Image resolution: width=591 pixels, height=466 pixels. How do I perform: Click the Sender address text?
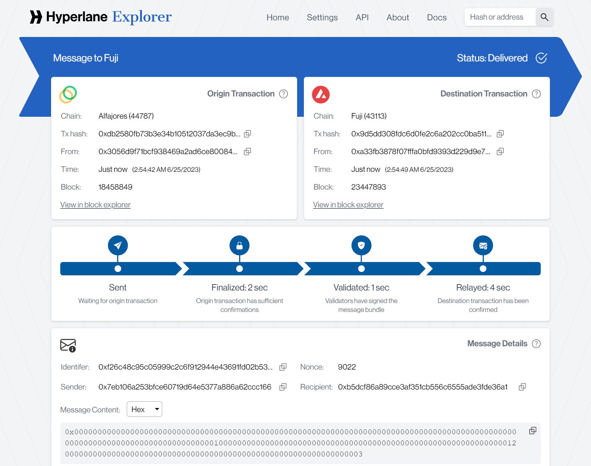click(x=185, y=387)
